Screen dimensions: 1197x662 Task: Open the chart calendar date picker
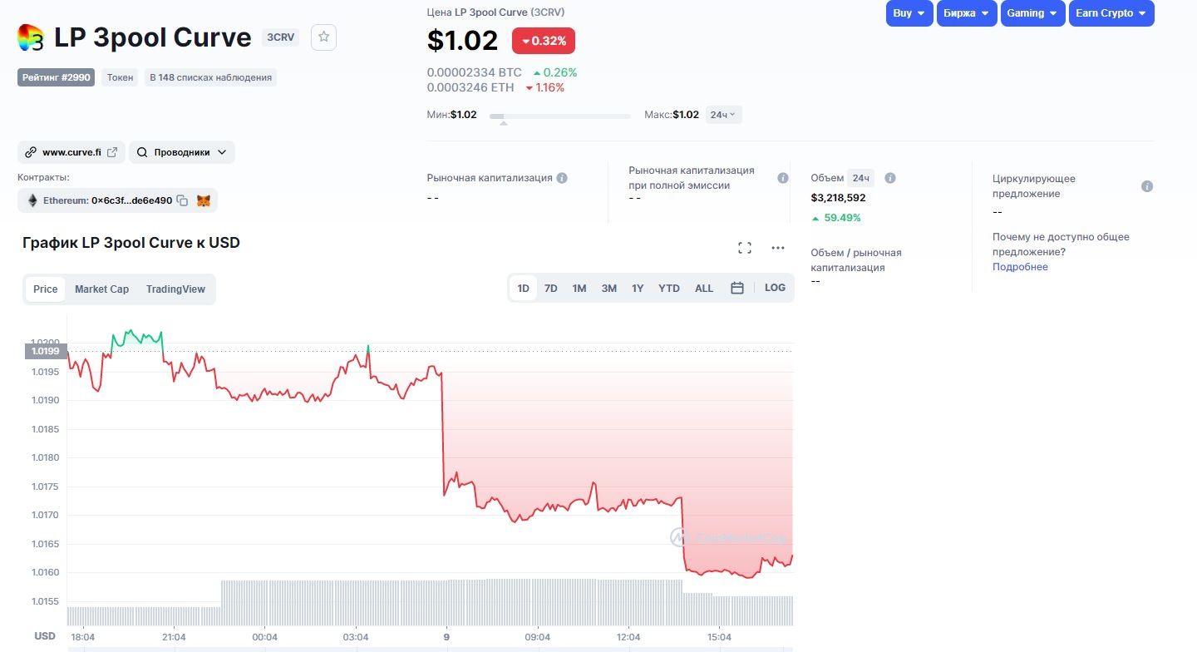pyautogui.click(x=737, y=288)
